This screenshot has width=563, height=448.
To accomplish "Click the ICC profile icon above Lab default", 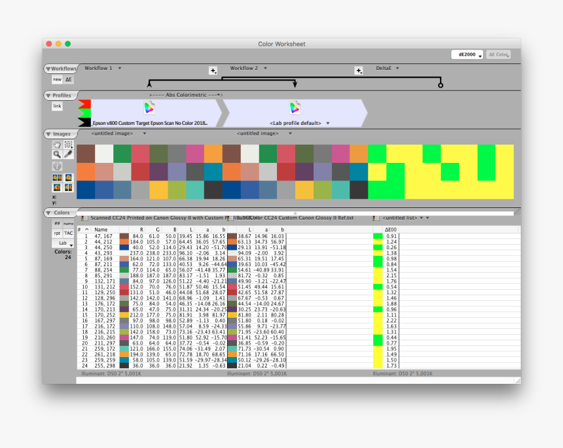I will [295, 108].
